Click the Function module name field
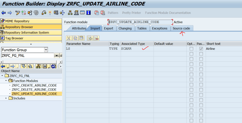 pos(140,22)
